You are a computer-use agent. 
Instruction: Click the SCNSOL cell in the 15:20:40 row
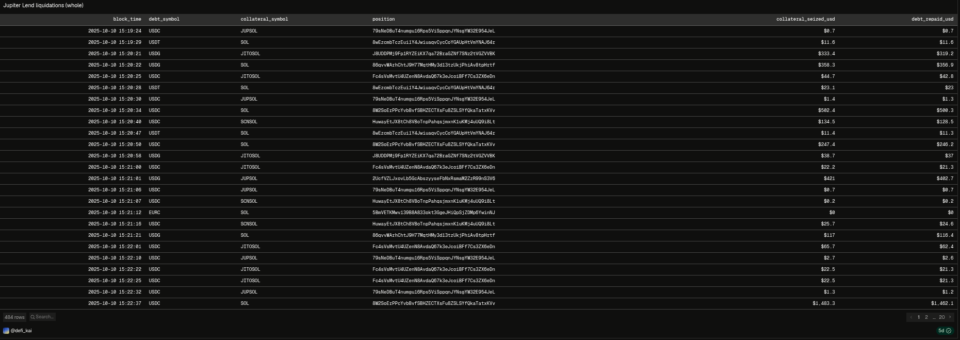pos(249,122)
